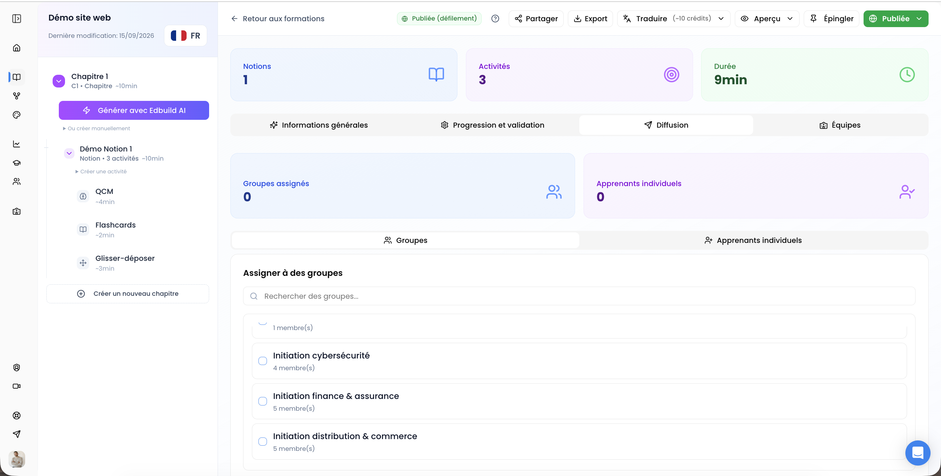
Task: Expand 'Ou créer manuellement' disclosure
Action: pos(96,129)
